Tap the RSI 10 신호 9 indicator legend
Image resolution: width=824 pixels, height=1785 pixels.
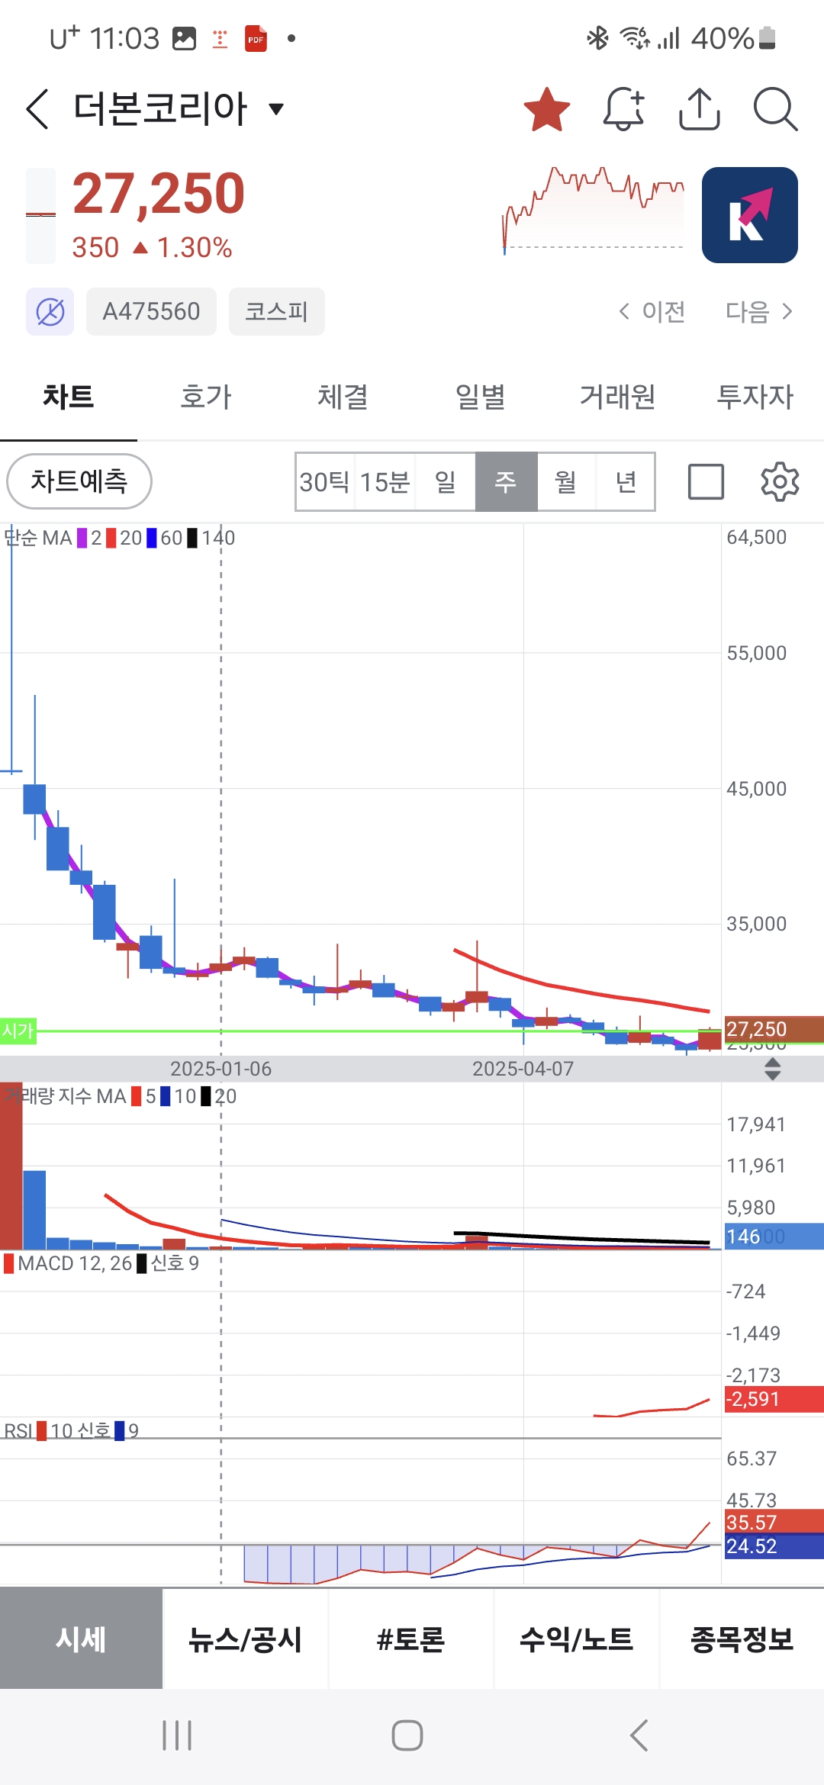click(x=72, y=1430)
